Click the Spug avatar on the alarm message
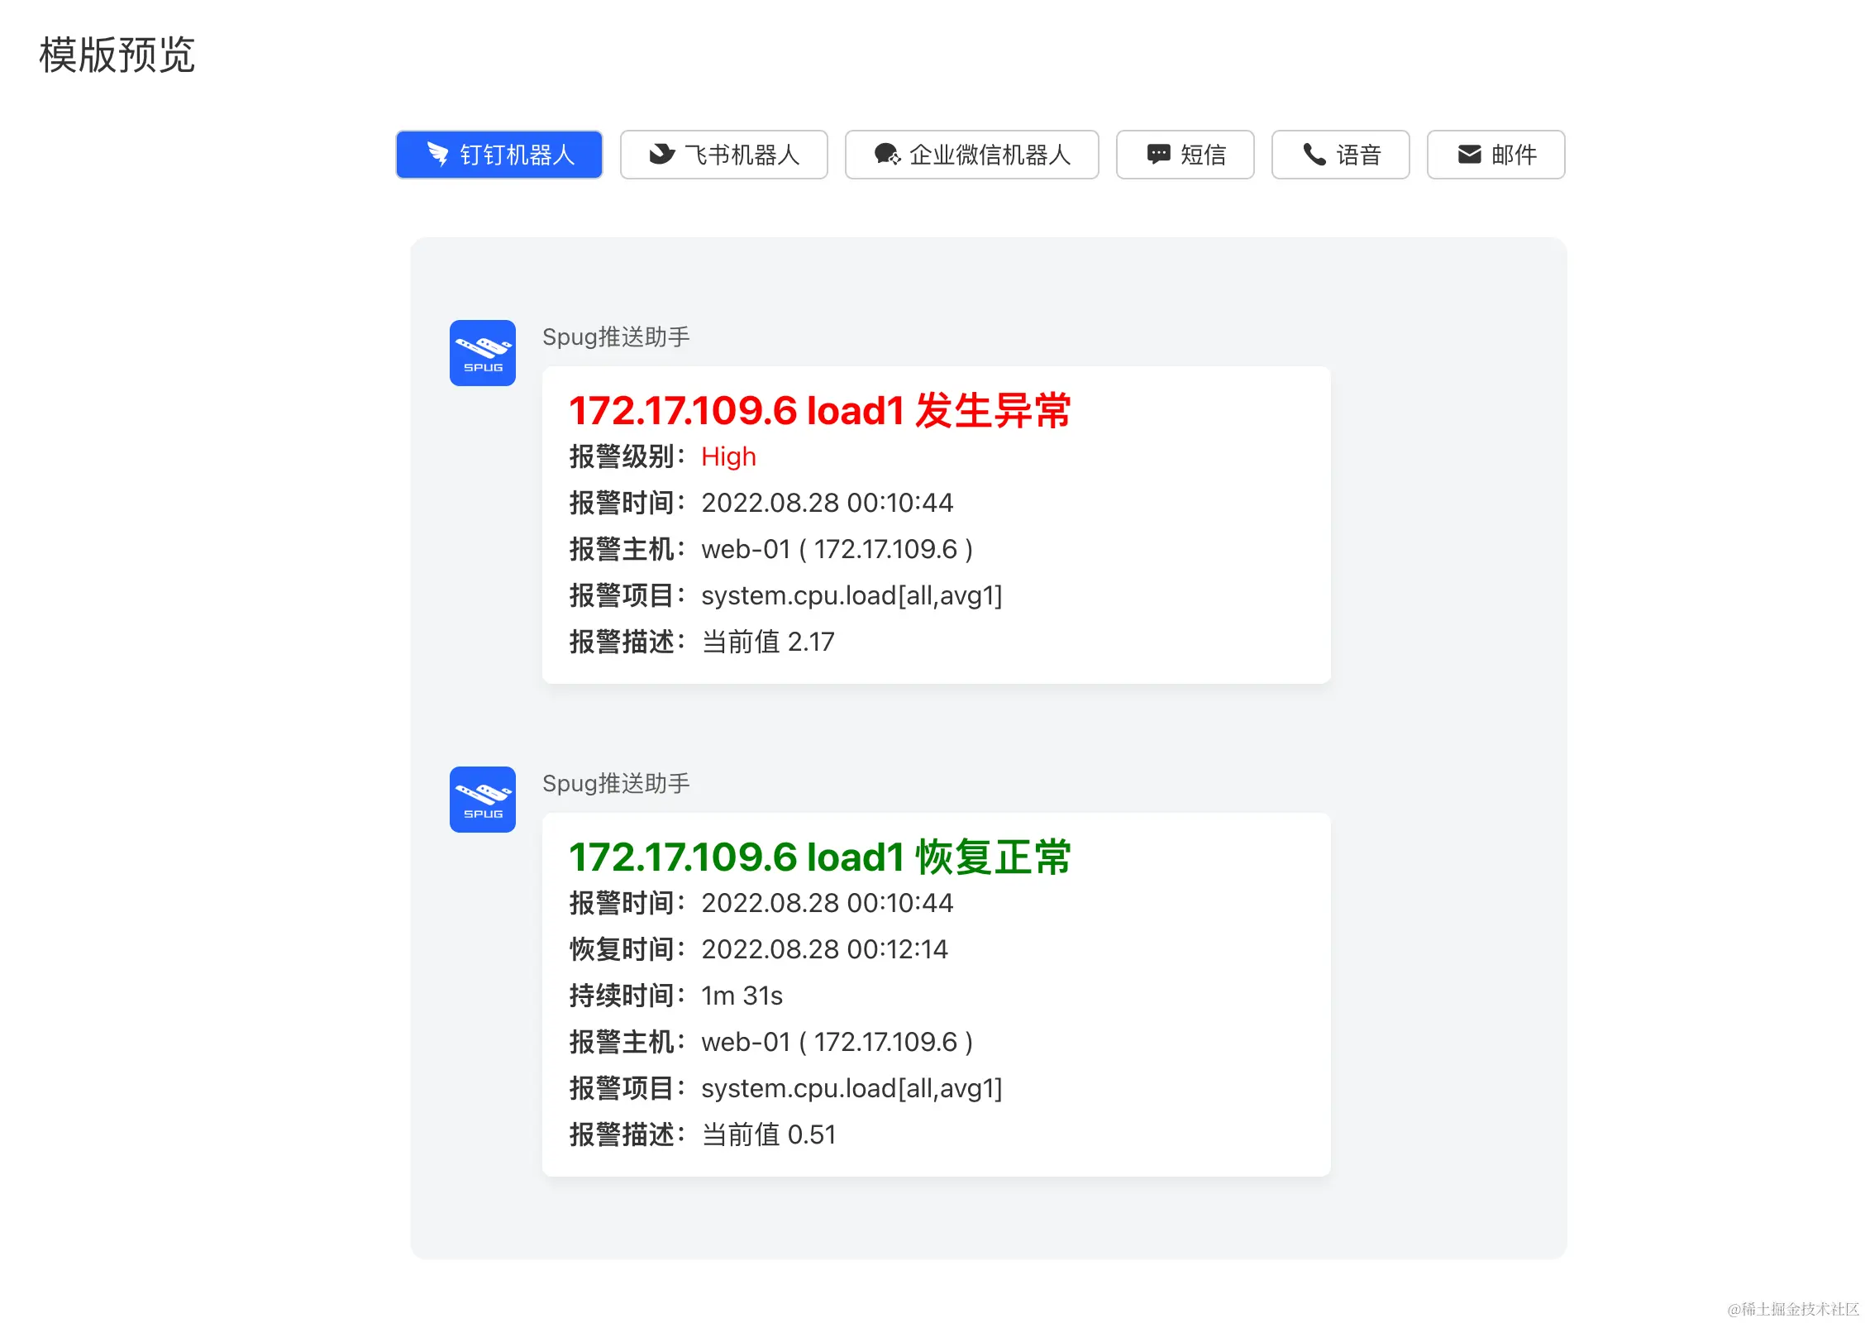 [482, 353]
